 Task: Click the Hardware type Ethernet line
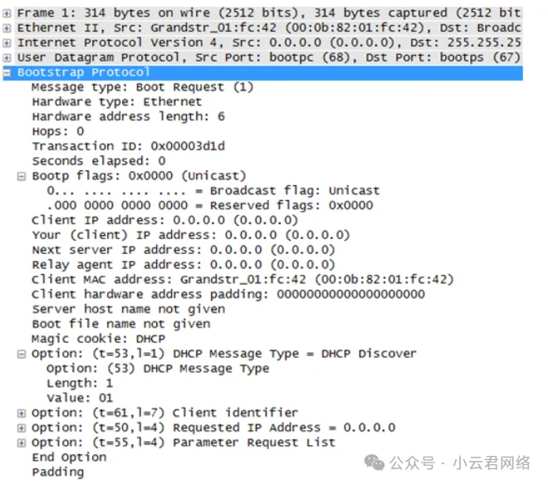coord(116,102)
